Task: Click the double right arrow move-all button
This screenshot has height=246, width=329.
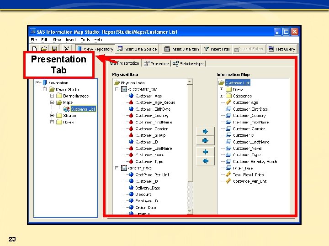Action: coord(205,141)
